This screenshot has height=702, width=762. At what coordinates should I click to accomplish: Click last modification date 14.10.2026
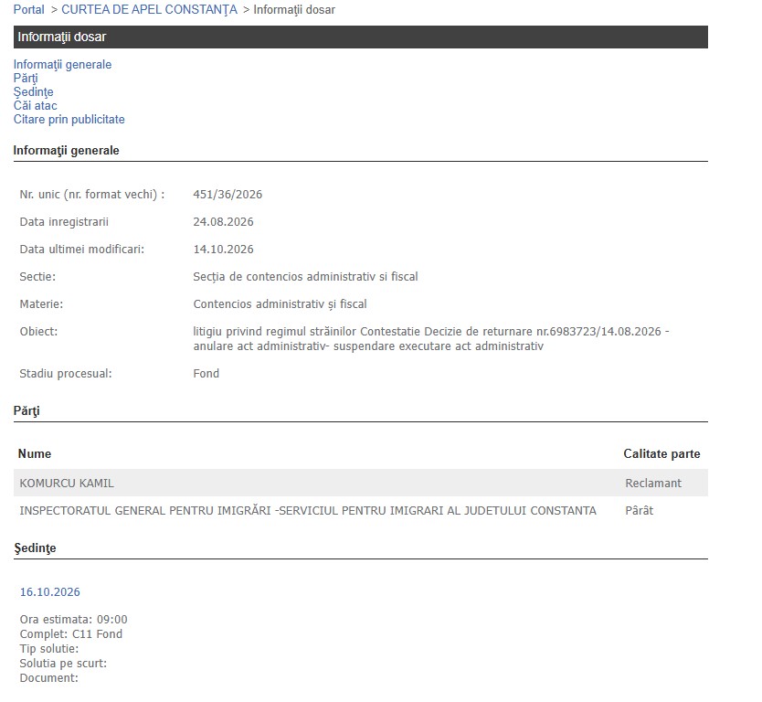pos(223,250)
